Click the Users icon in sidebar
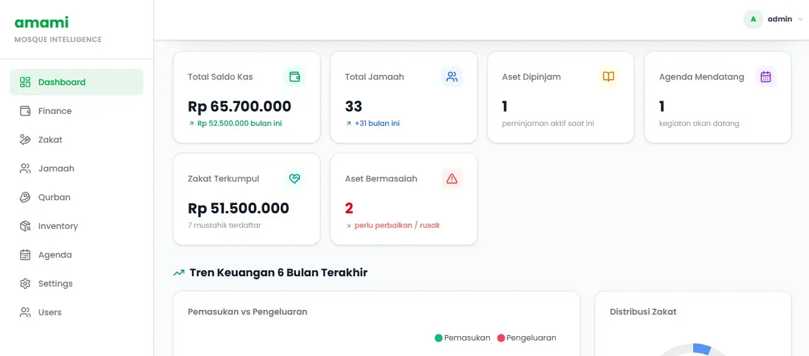The height and width of the screenshot is (356, 809). coord(25,312)
